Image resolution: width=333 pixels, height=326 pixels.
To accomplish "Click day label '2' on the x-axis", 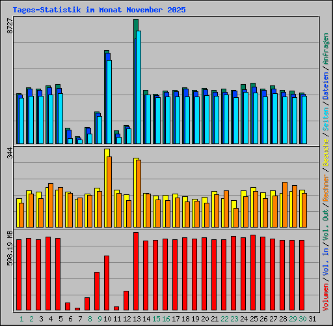I will click(x=31, y=319).
